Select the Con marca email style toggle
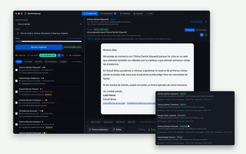 201,30
